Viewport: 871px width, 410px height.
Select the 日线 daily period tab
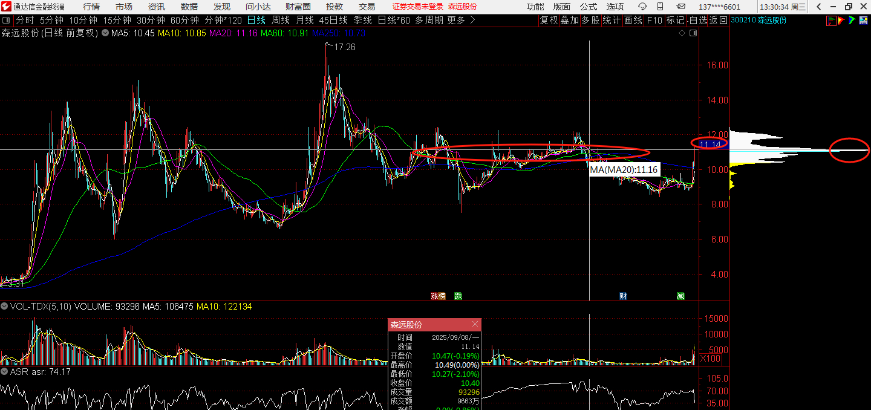256,21
